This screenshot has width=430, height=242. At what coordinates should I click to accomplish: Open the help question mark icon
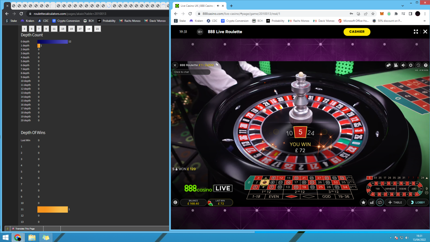(426, 65)
